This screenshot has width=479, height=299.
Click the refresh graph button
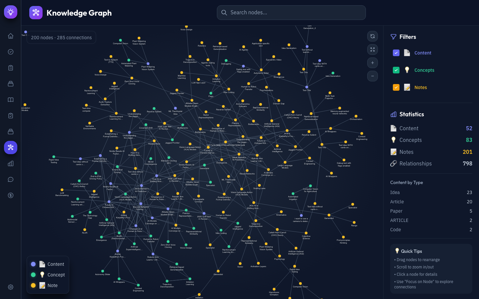[373, 36]
